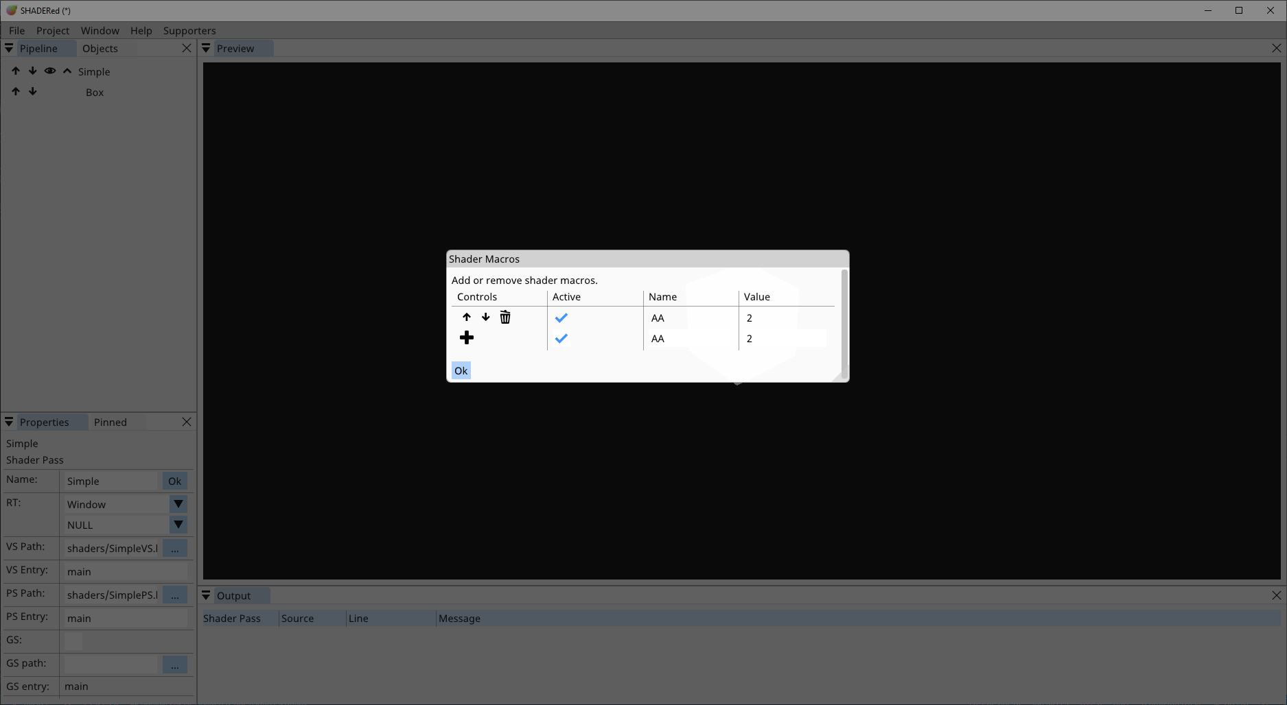The width and height of the screenshot is (1287, 705).
Task: Apply name with Ok button in Properties
Action: 175,481
